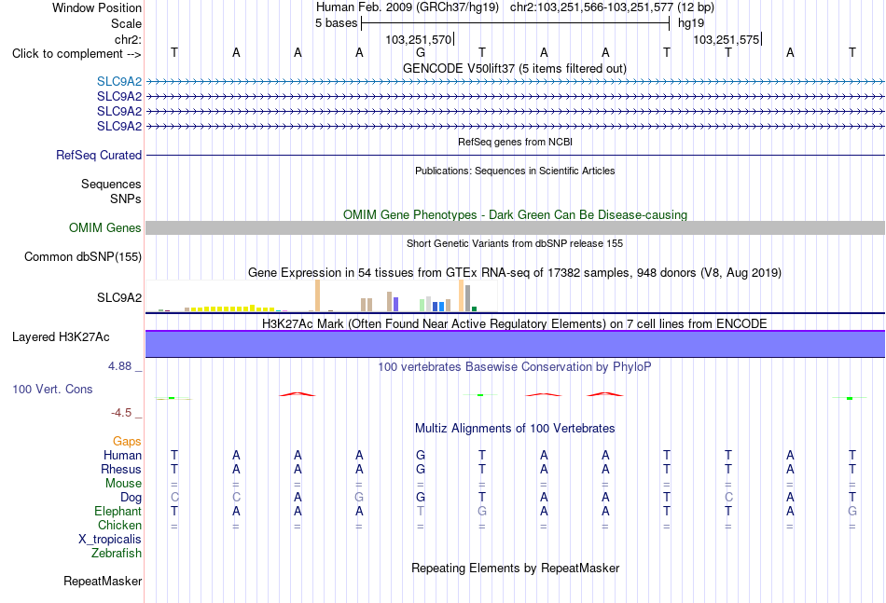886x603 pixels.
Task: Click the 'RefSeq genes from NCBI' title
Action: pos(515,142)
